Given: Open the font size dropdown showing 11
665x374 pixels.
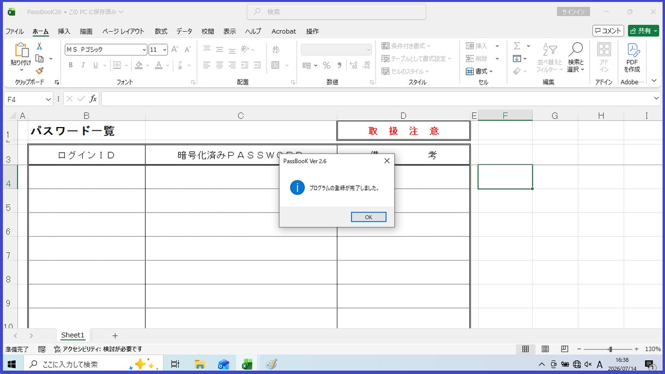Looking at the screenshot, I should click(x=165, y=50).
